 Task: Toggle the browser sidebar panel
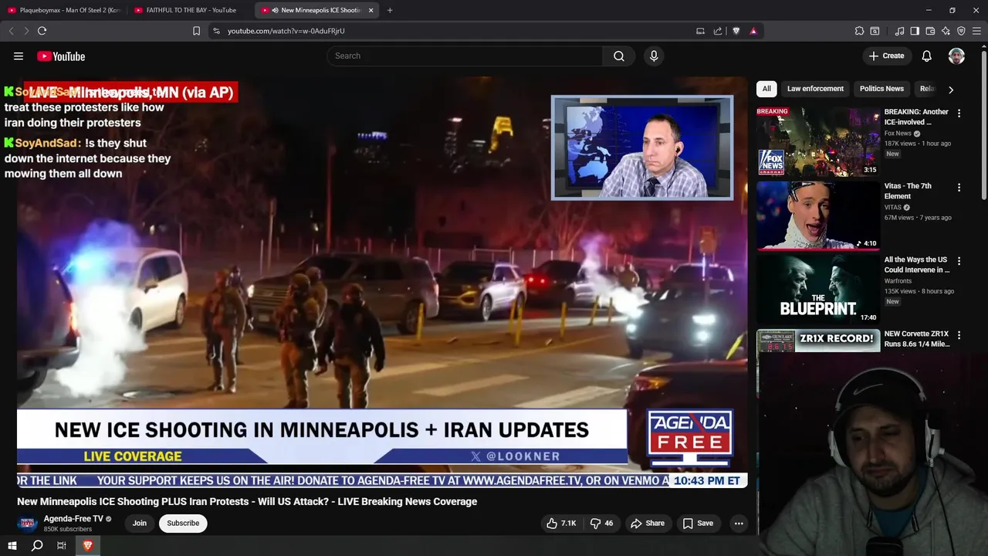(x=915, y=31)
